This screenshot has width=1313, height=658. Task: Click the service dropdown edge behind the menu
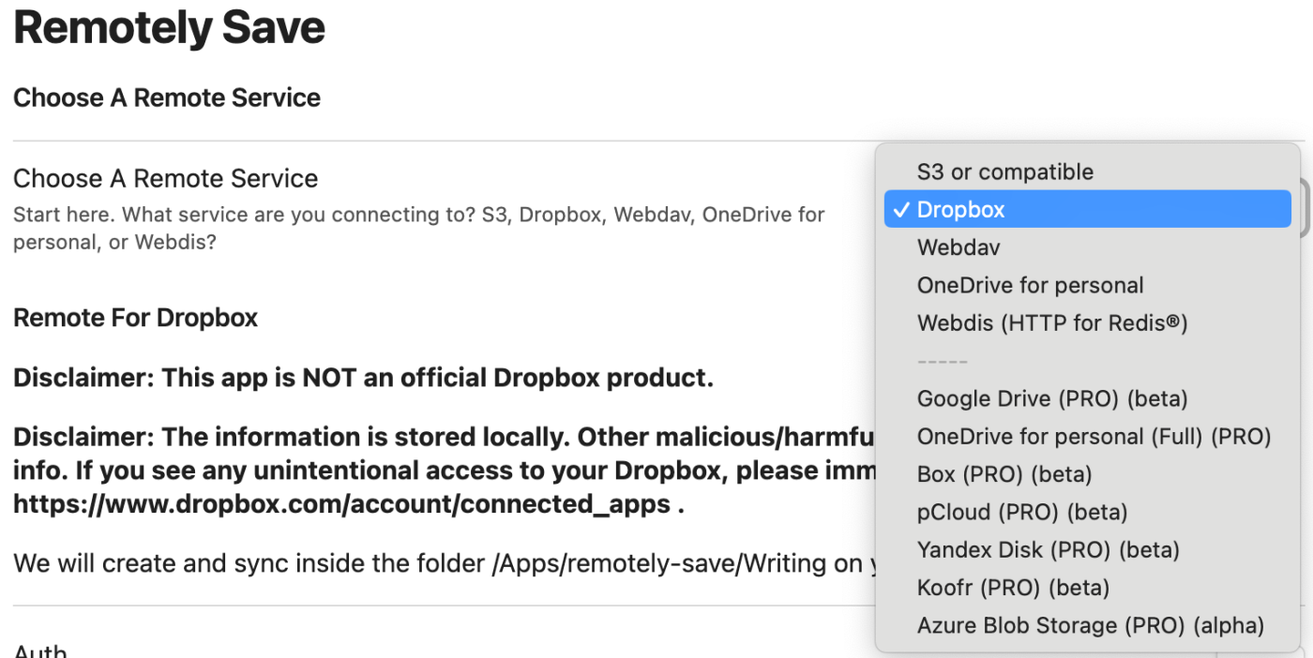click(x=1305, y=208)
